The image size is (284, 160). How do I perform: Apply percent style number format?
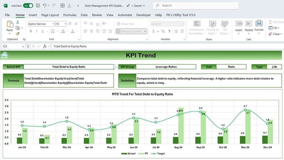(x=163, y=31)
